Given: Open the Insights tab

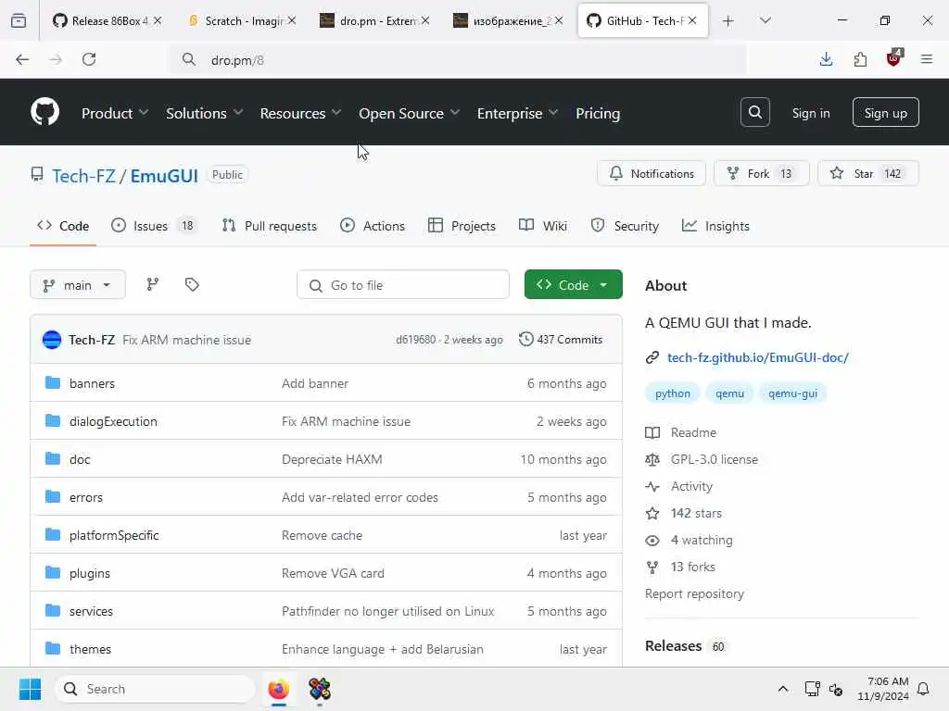Looking at the screenshot, I should [715, 226].
